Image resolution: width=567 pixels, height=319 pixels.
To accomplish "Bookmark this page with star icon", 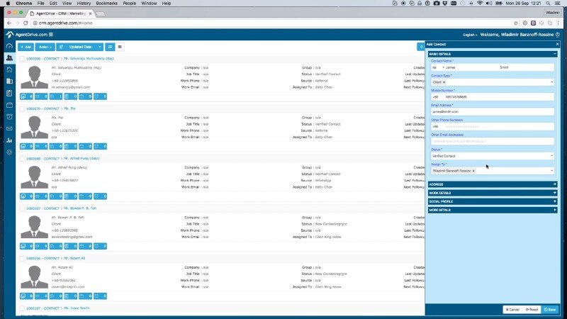I will pyautogui.click(x=515, y=23).
